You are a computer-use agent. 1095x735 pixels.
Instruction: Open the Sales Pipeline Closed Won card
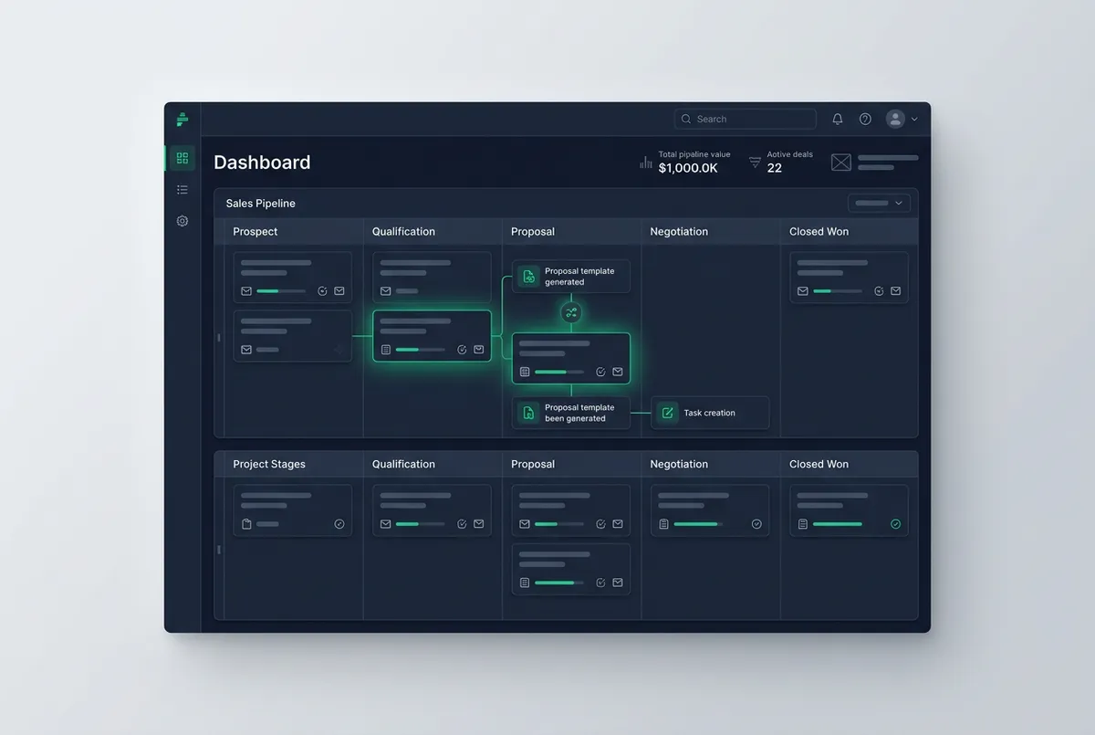pyautogui.click(x=849, y=278)
